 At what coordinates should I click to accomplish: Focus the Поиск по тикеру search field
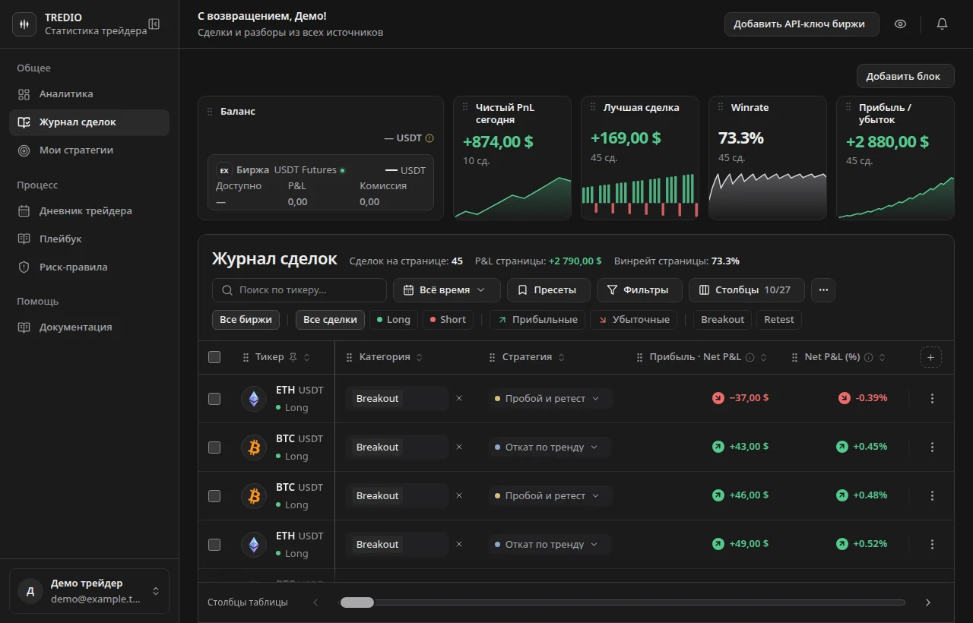tap(300, 290)
